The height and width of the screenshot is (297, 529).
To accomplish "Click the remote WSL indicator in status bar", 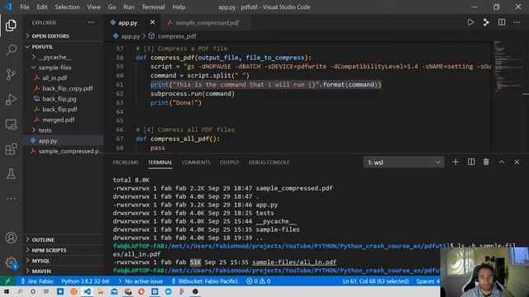I will pyautogui.click(x=7, y=280).
